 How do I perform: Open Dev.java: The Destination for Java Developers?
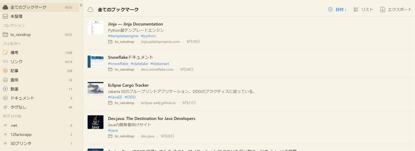(151, 119)
